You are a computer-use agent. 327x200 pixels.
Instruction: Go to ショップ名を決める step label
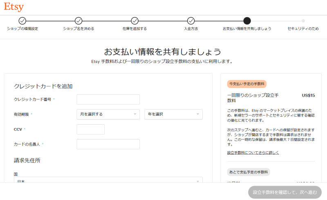click(x=78, y=29)
